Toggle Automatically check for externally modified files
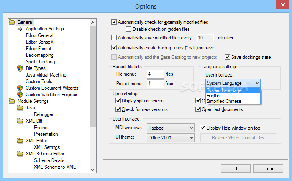The image size is (292, 181). pyautogui.click(x=114, y=22)
